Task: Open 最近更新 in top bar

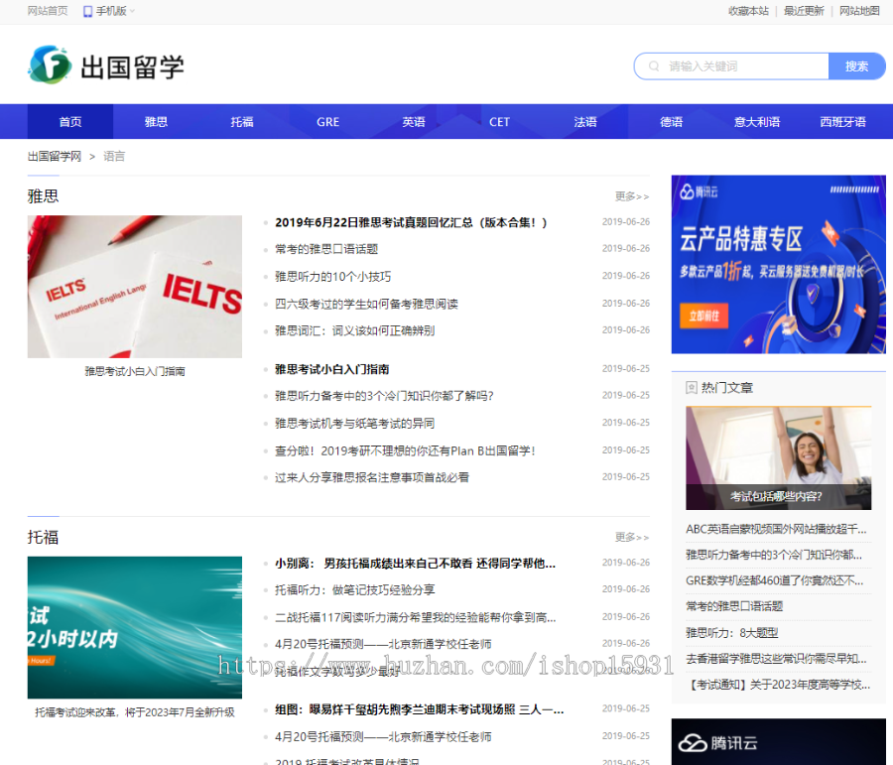Action: coord(804,11)
